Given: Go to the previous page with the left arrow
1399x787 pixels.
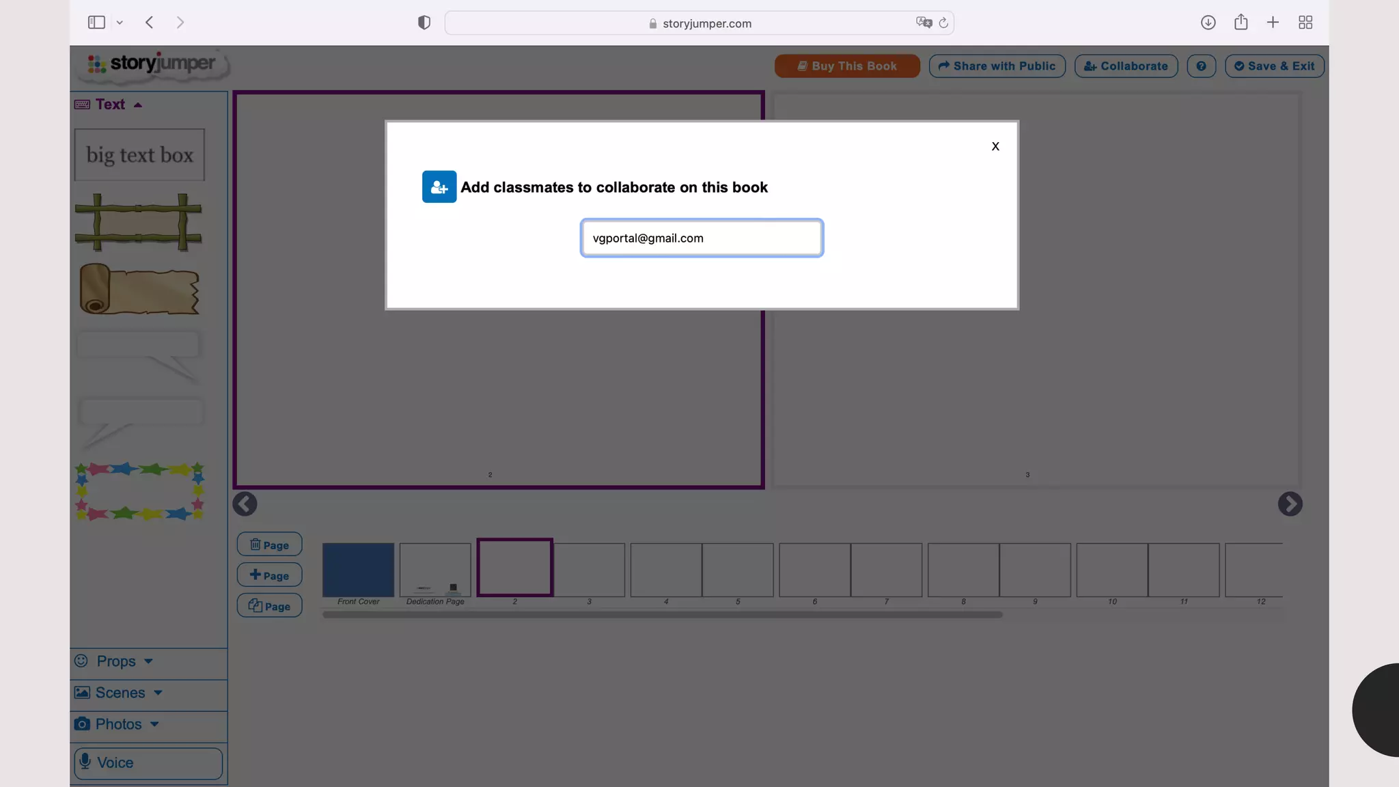Looking at the screenshot, I should [245, 504].
